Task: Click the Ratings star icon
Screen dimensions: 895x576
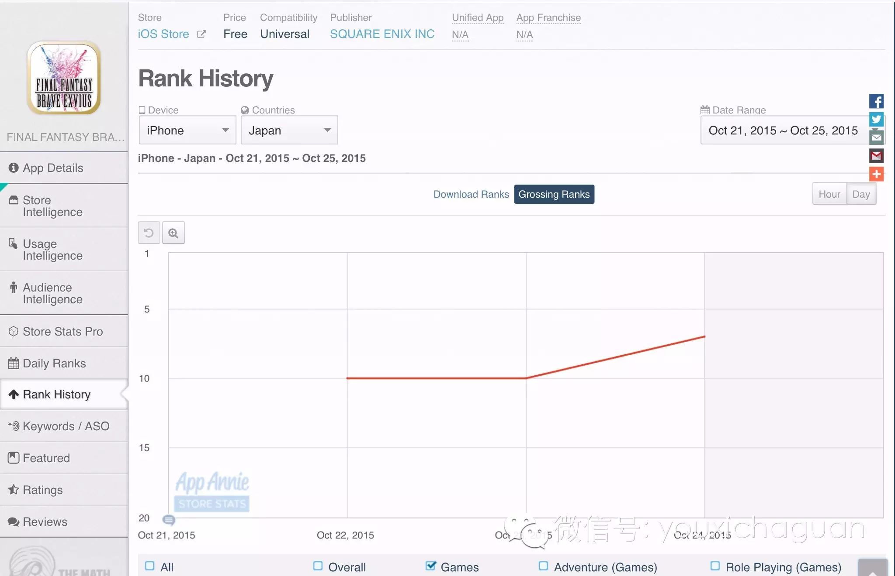Action: [14, 490]
